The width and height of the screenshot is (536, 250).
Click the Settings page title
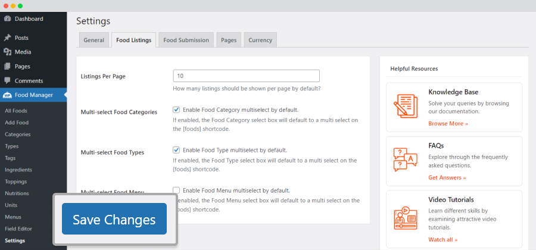point(93,21)
